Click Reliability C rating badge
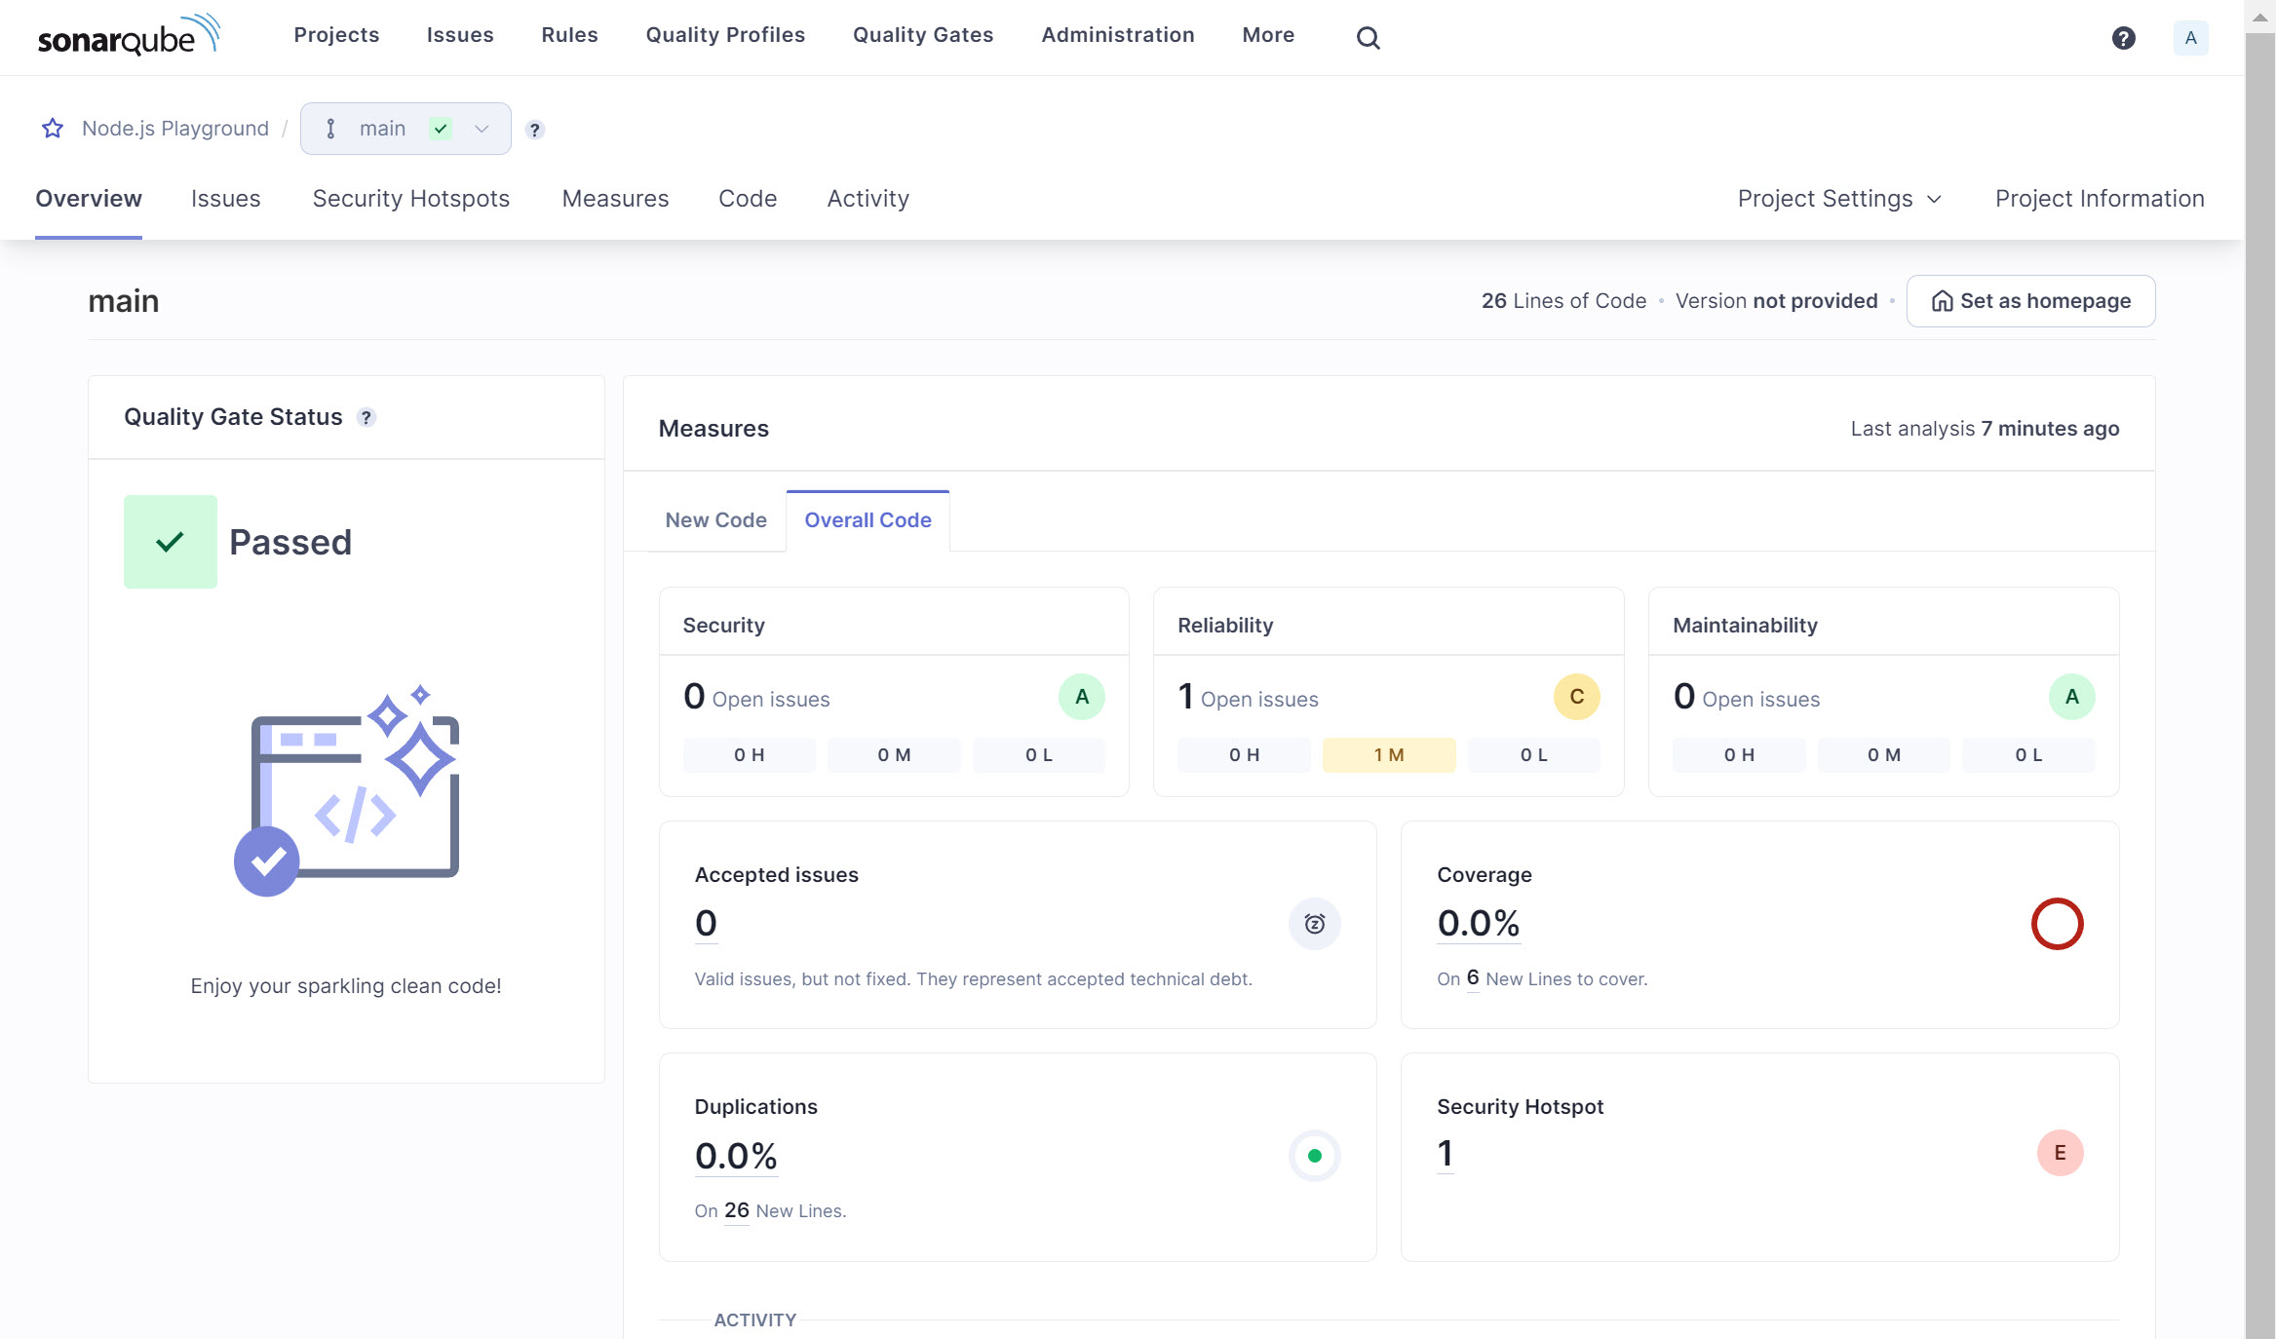The height and width of the screenshot is (1339, 2276). point(1576,697)
